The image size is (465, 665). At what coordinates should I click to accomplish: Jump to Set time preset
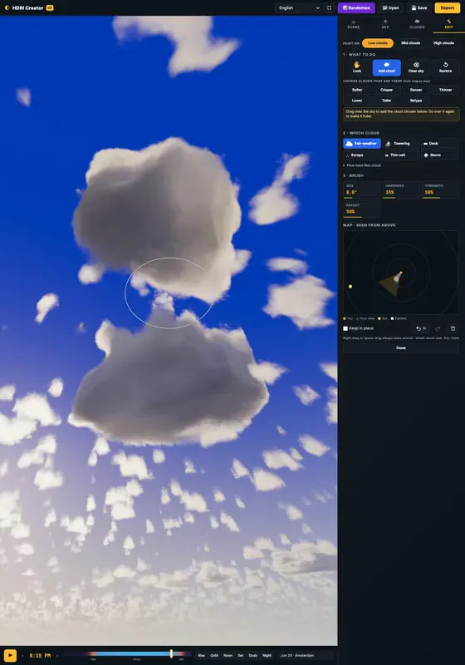(x=241, y=655)
